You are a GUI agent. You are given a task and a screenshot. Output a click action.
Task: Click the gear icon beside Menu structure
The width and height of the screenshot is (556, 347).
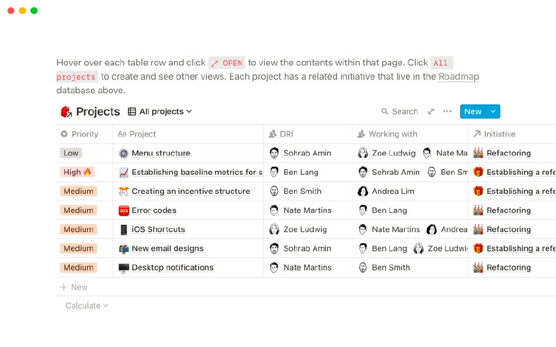tap(124, 153)
